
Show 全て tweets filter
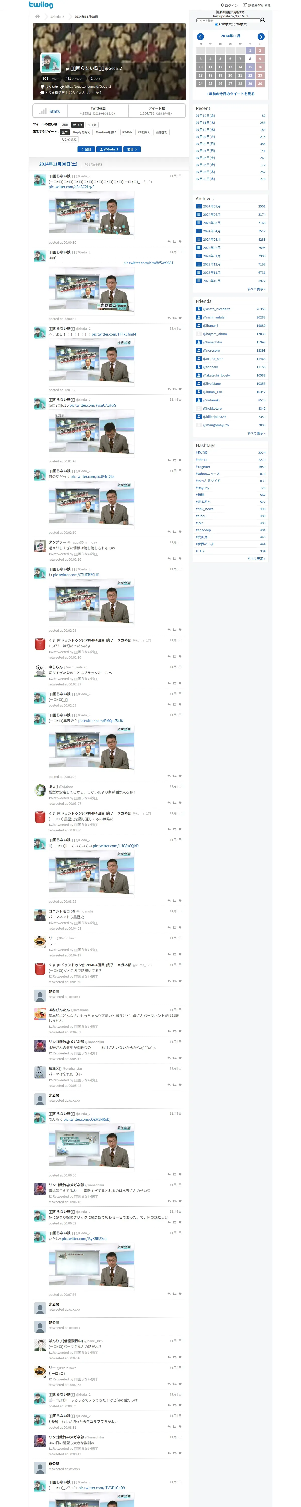point(65,132)
